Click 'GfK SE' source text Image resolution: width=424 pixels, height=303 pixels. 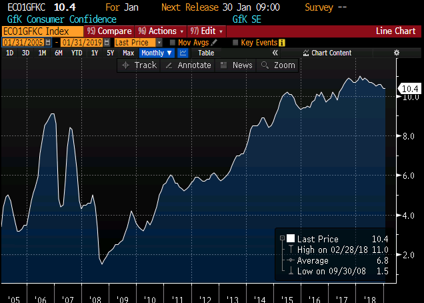point(247,19)
